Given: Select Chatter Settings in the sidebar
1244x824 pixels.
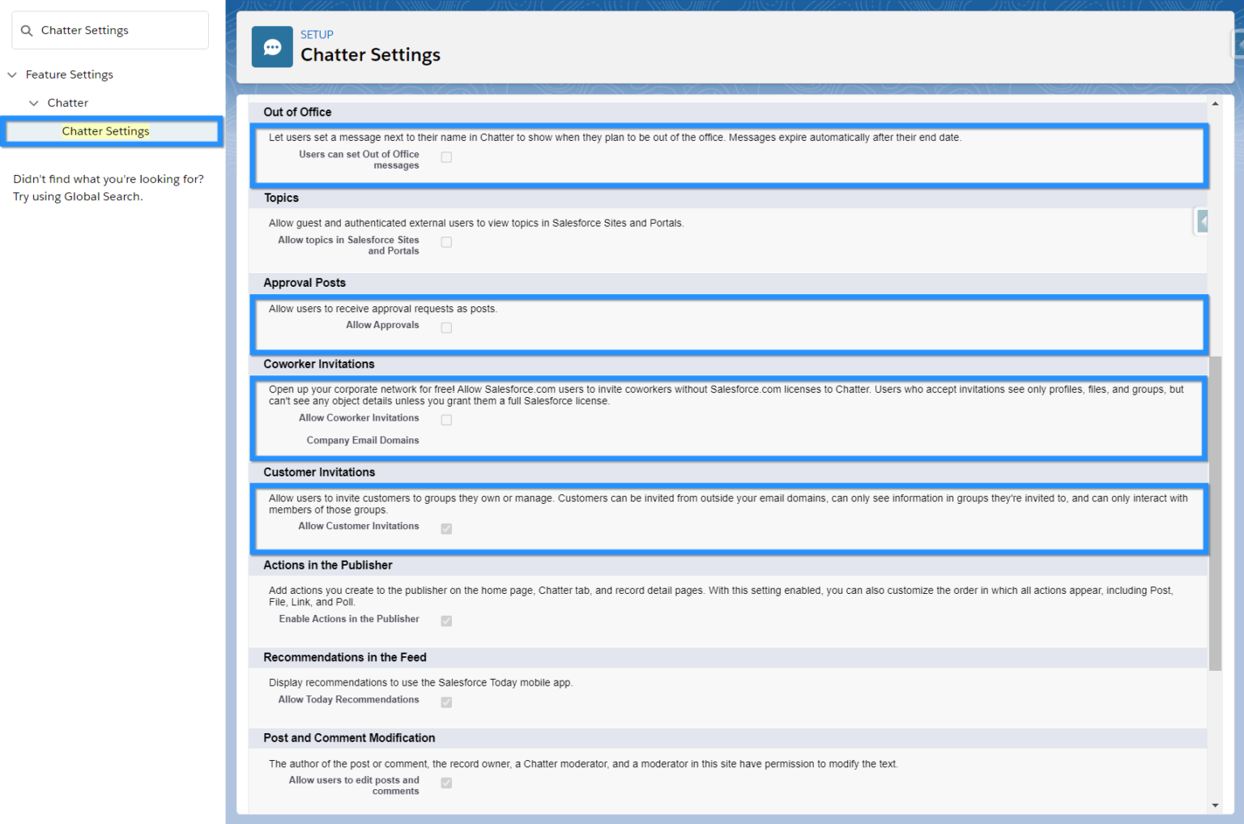Looking at the screenshot, I should 105,130.
